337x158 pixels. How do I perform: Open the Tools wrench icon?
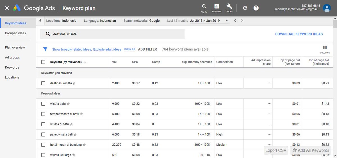[x=229, y=8]
